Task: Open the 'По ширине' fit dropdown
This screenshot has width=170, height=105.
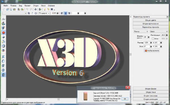Action: click(x=44, y=13)
